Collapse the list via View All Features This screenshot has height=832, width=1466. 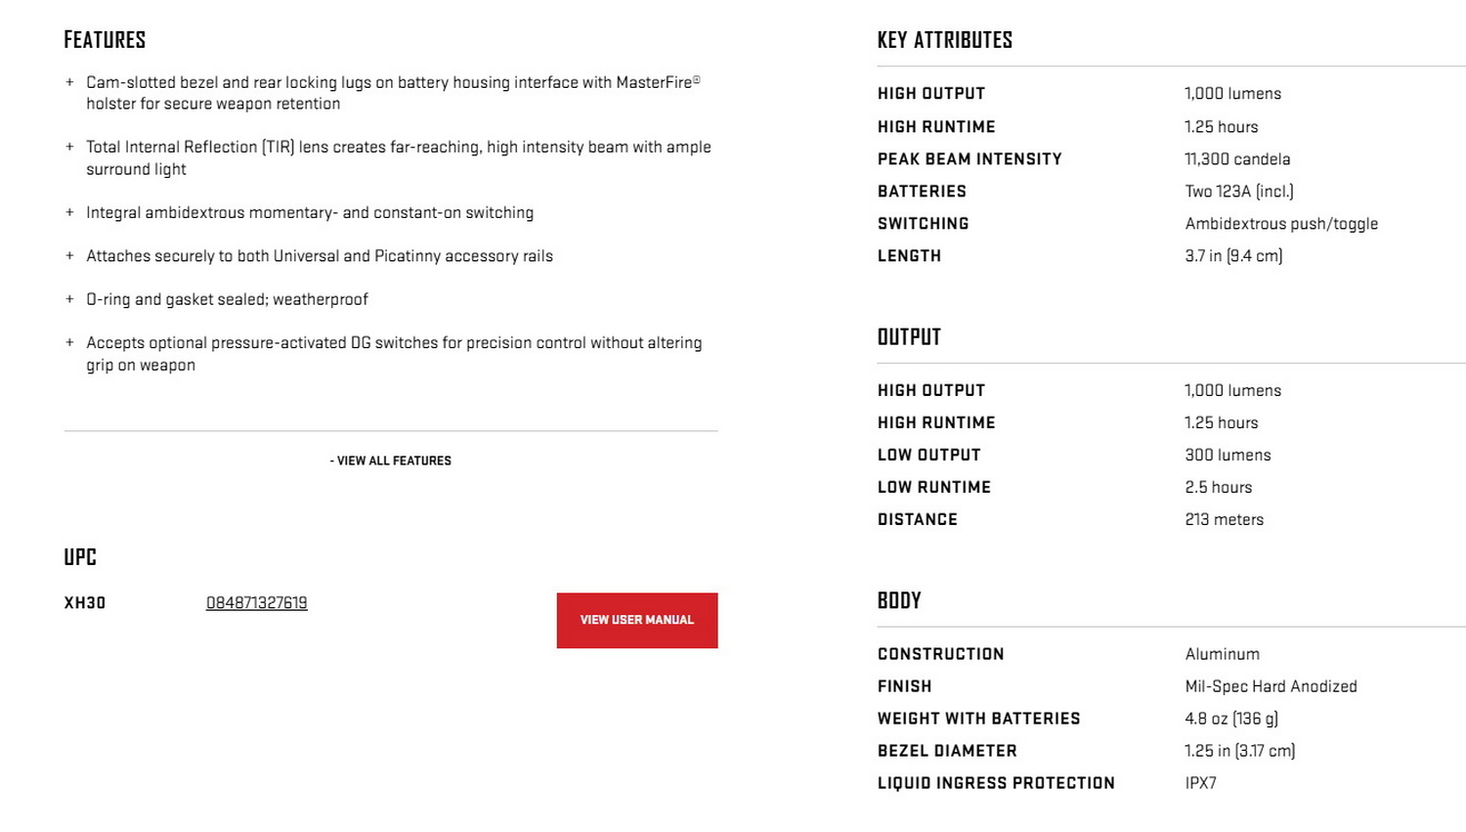tap(391, 460)
